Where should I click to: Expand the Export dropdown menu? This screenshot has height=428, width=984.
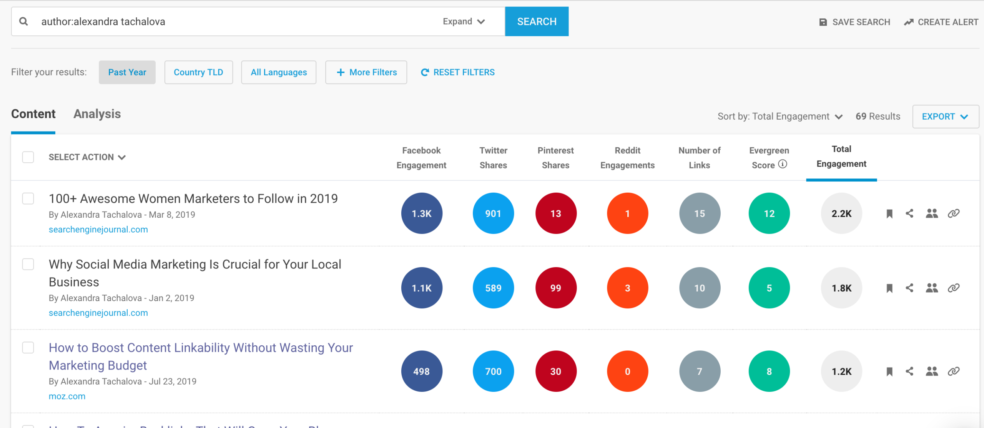coord(945,117)
